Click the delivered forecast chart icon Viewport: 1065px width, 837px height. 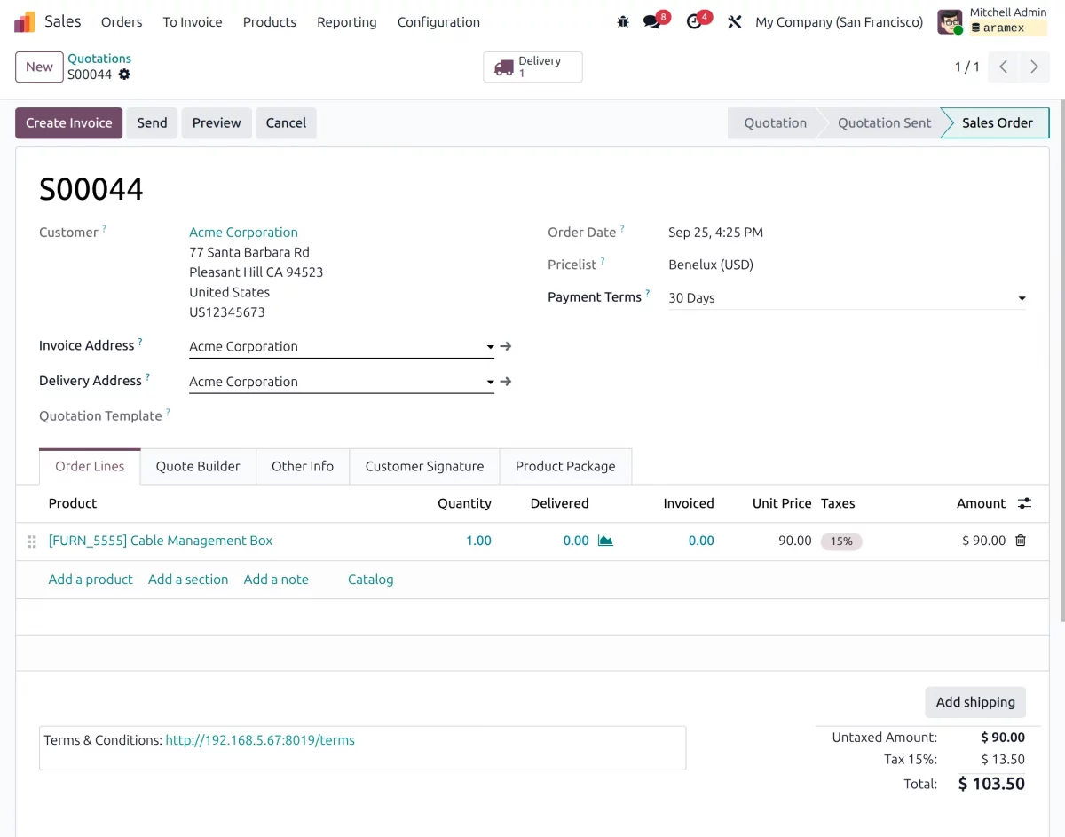pyautogui.click(x=605, y=541)
